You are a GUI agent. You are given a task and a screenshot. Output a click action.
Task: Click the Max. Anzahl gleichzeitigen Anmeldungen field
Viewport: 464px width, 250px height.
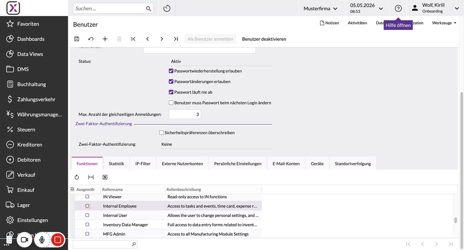(x=185, y=114)
